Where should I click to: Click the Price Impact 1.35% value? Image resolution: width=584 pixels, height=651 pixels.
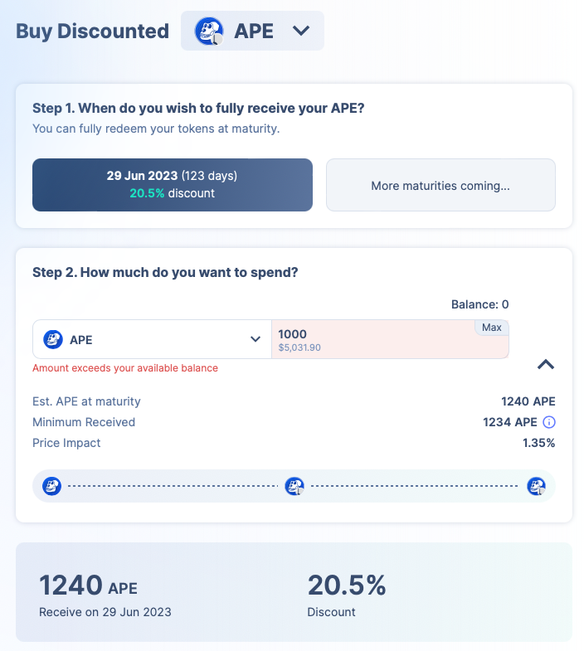coord(538,443)
